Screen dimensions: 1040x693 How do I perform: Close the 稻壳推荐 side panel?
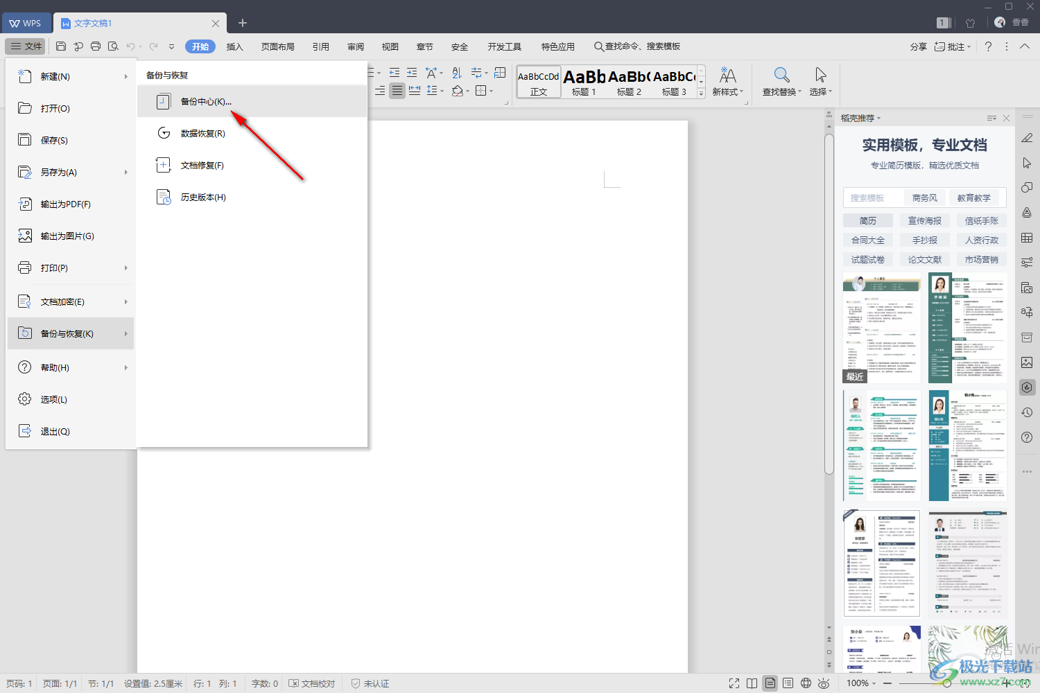[1006, 119]
